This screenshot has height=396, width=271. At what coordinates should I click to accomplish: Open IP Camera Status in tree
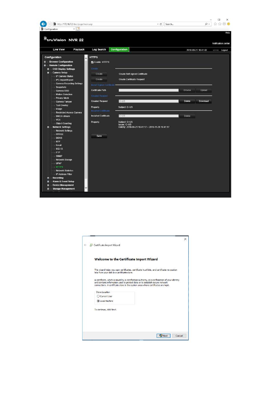click(64, 76)
